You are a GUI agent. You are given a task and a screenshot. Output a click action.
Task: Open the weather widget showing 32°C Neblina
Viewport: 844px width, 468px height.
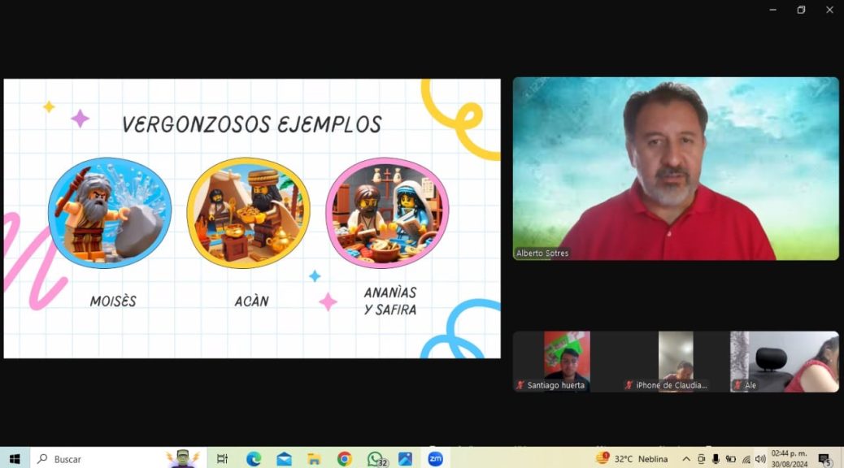coord(632,459)
